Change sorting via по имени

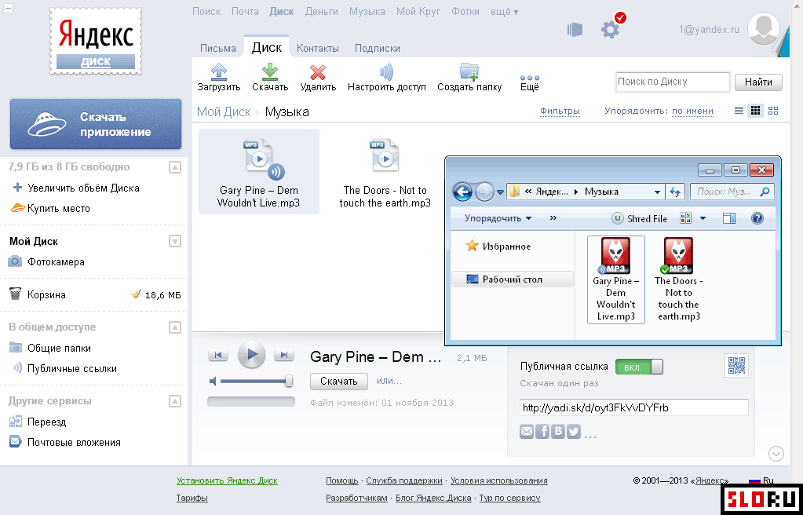pyautogui.click(x=692, y=111)
